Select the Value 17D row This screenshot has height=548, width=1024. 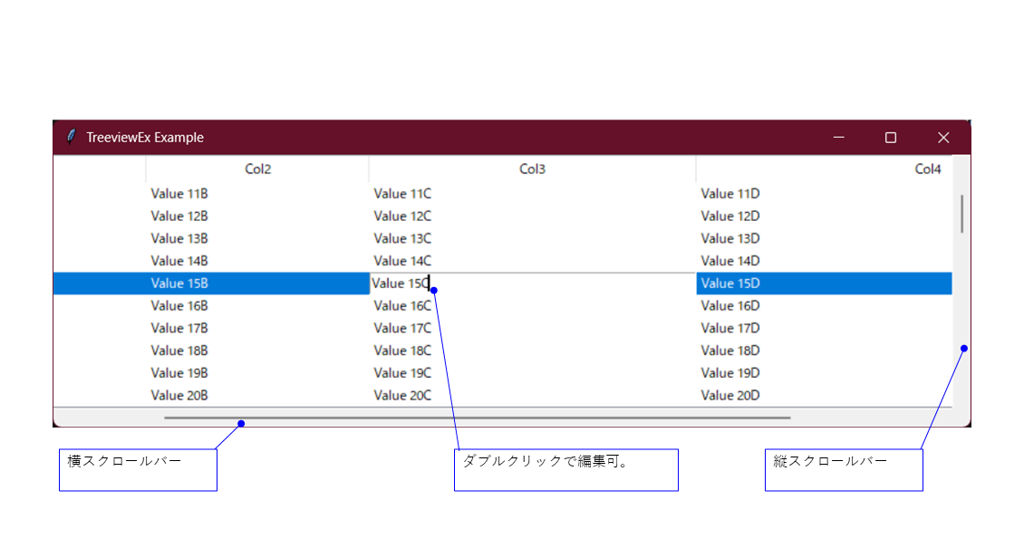tap(730, 328)
